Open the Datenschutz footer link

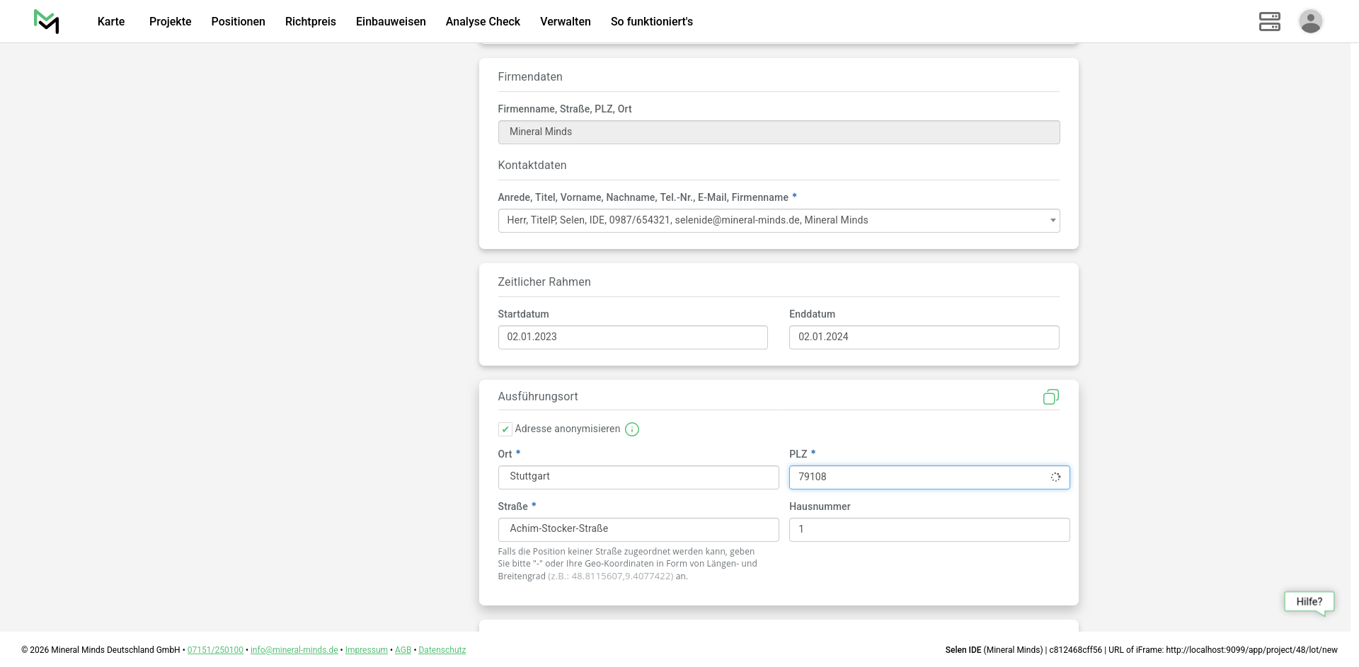442,650
